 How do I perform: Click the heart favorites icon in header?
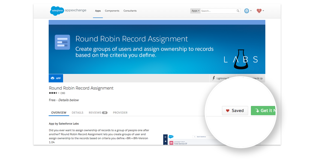click(259, 11)
